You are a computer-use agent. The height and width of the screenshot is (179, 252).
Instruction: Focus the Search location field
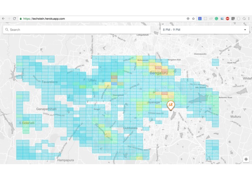coord(77,30)
